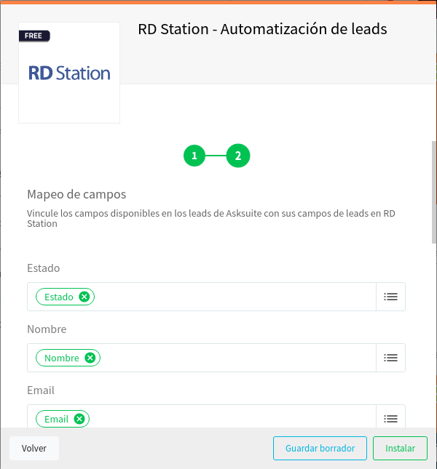Install the integration with the Instalar button
437x469 pixels.
400,448
